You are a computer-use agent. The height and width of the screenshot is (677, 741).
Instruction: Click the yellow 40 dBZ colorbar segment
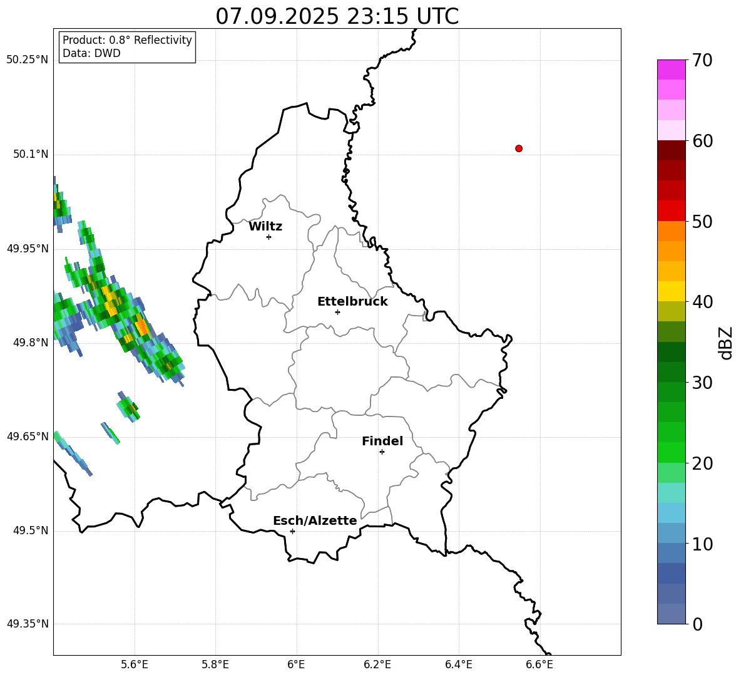point(671,291)
